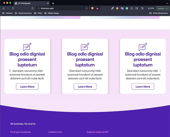The width and height of the screenshot is (170, 137).
Task: Open the browser menu beside Update
Action: click(167, 9)
